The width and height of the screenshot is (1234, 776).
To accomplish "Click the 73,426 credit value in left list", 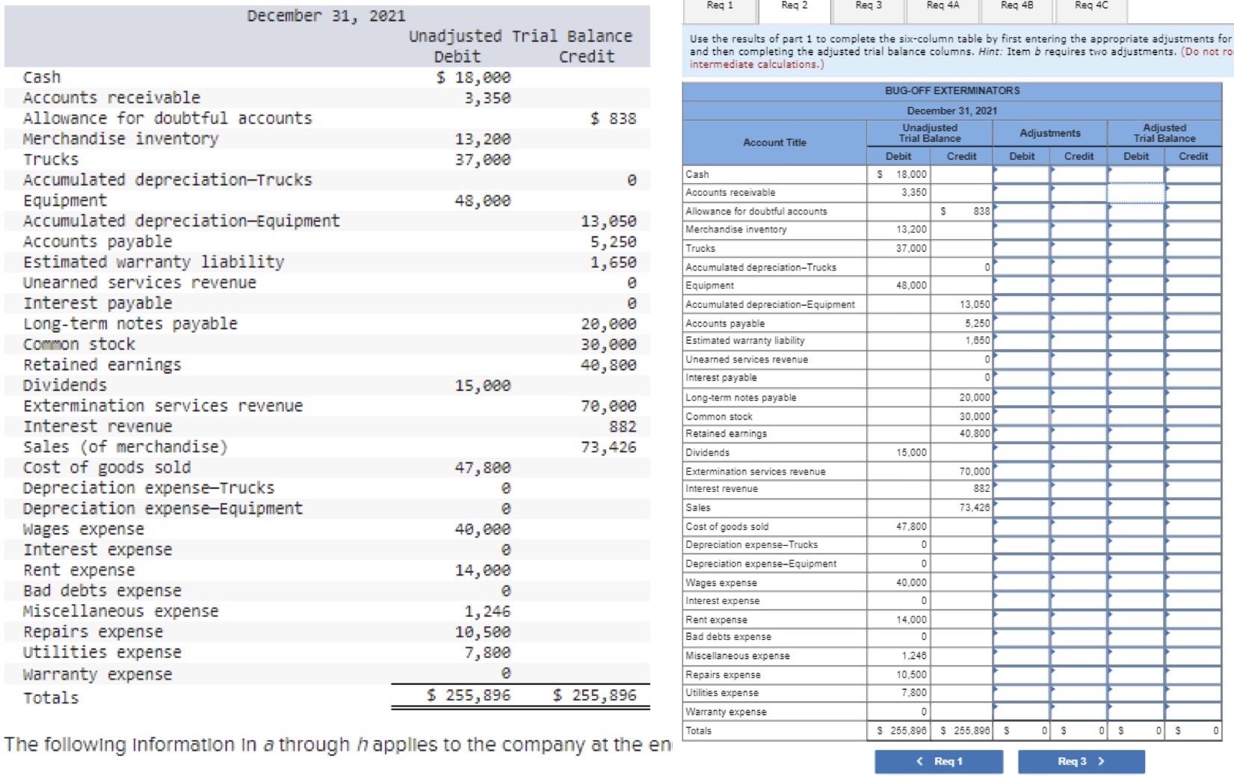I will 608,447.
